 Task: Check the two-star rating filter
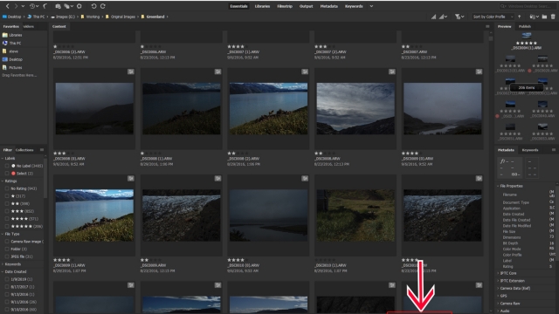tap(7, 203)
